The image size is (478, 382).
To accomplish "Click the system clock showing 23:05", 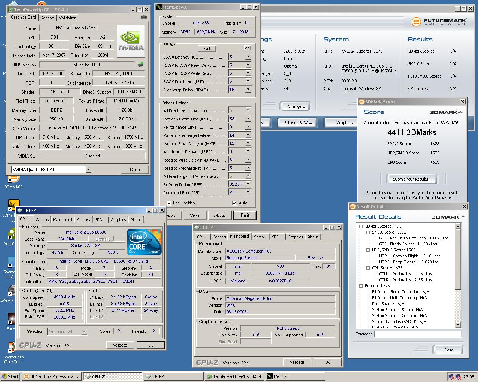I will point(469,377).
